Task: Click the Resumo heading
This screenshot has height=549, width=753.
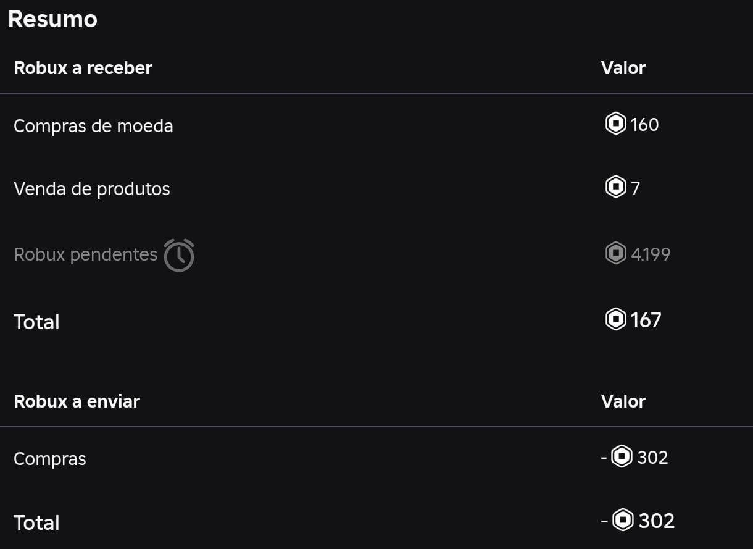Action: [52, 19]
